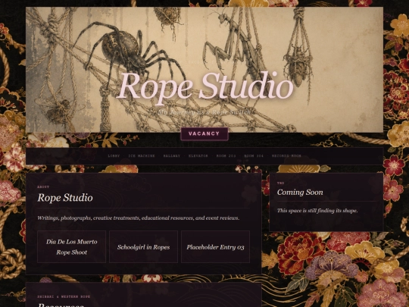
Task: Open the Schoolgirl in Ropes entry
Action: (143, 246)
